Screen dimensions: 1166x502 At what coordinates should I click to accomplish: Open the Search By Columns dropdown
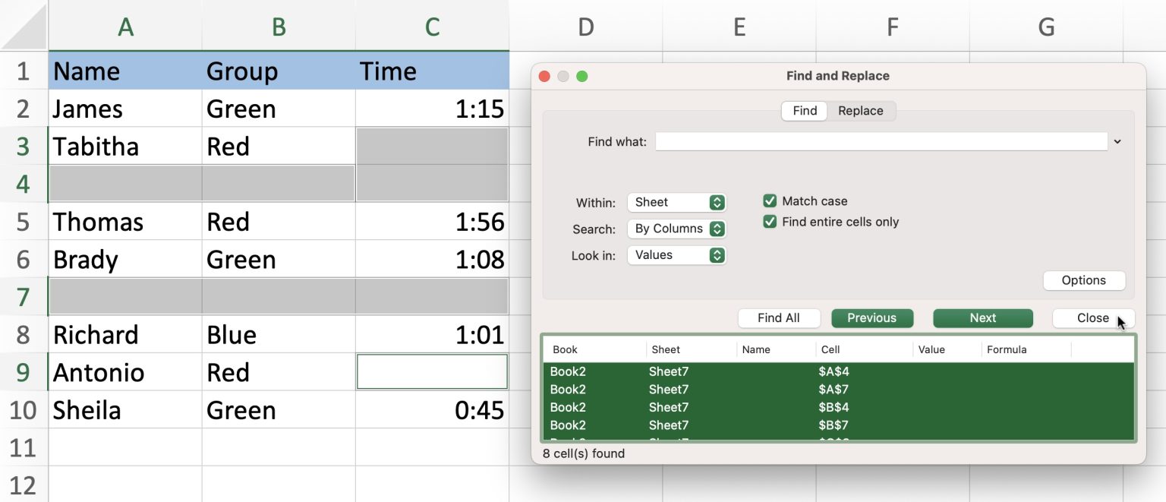(676, 229)
